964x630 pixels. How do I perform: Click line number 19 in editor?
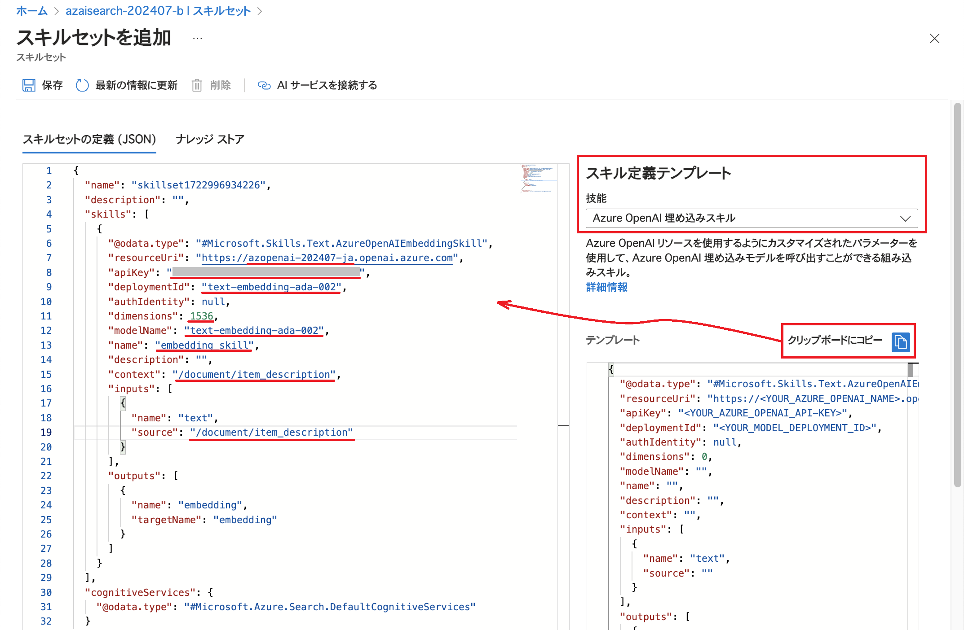46,433
